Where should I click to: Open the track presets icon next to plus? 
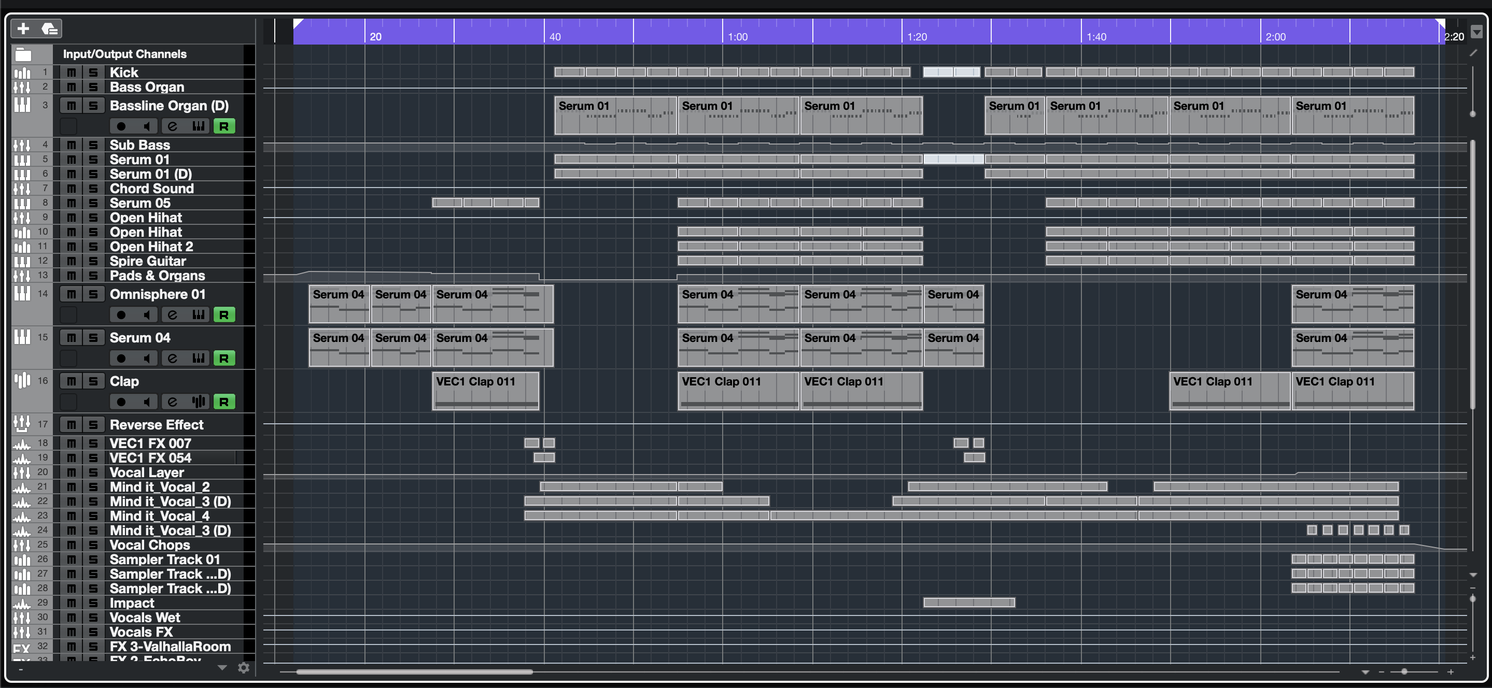point(50,28)
